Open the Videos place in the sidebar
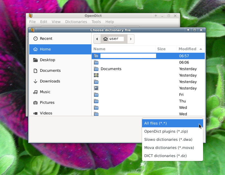 click(x=60, y=113)
